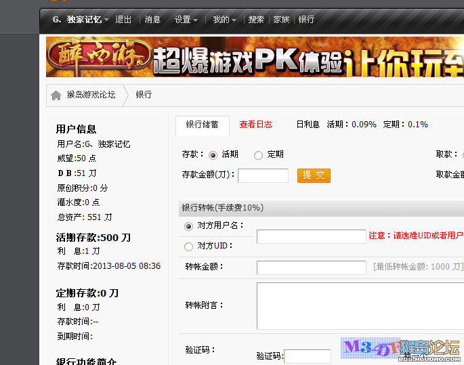Open the G、独家记忆 user dropdown
Viewport: 464px width, 365px height.
[81, 20]
